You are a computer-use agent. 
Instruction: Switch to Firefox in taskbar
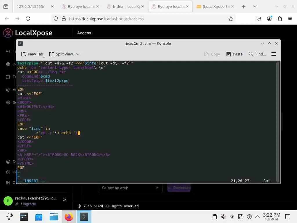click(x=69, y=217)
